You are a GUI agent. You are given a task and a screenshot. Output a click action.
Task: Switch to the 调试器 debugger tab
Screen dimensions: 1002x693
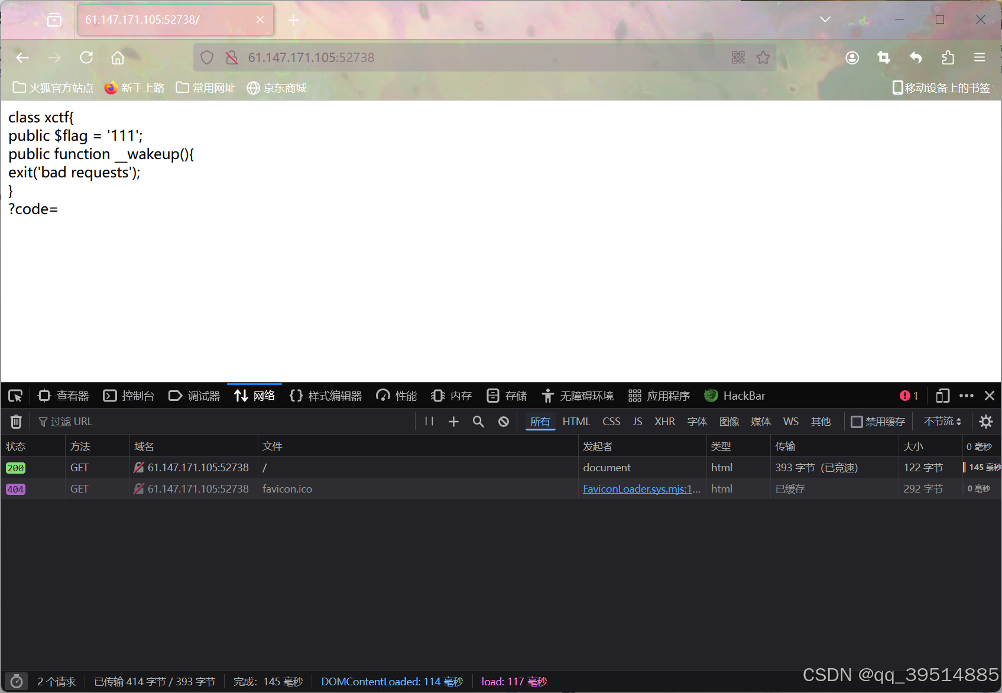pyautogui.click(x=194, y=396)
